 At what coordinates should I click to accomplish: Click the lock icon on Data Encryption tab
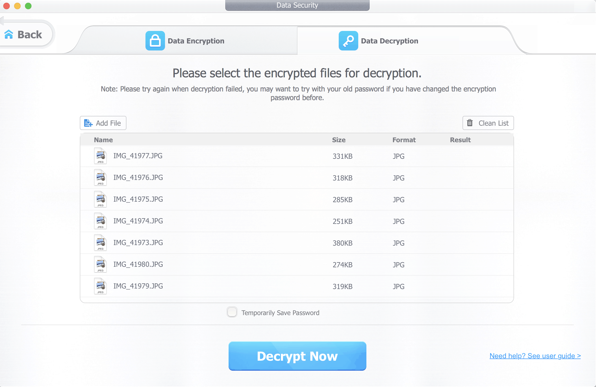155,41
